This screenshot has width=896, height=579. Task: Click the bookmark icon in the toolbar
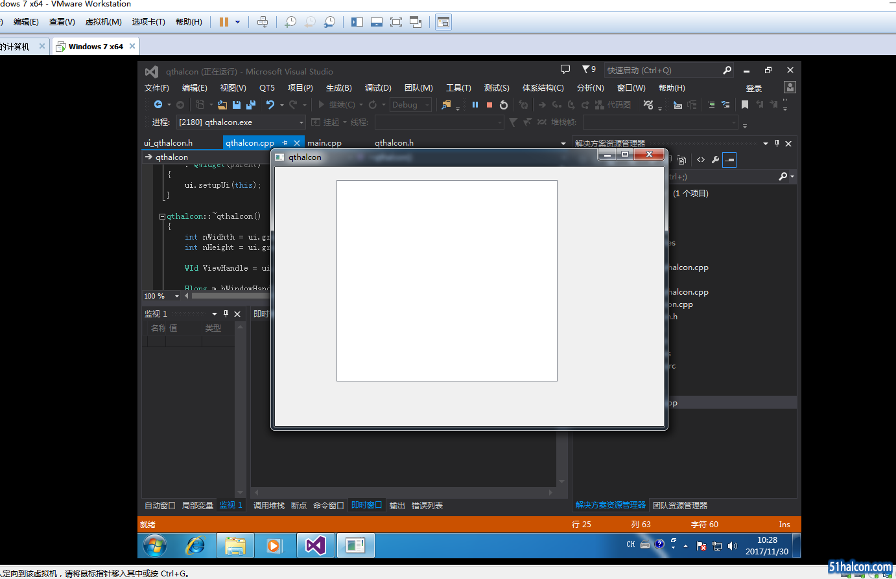(745, 105)
